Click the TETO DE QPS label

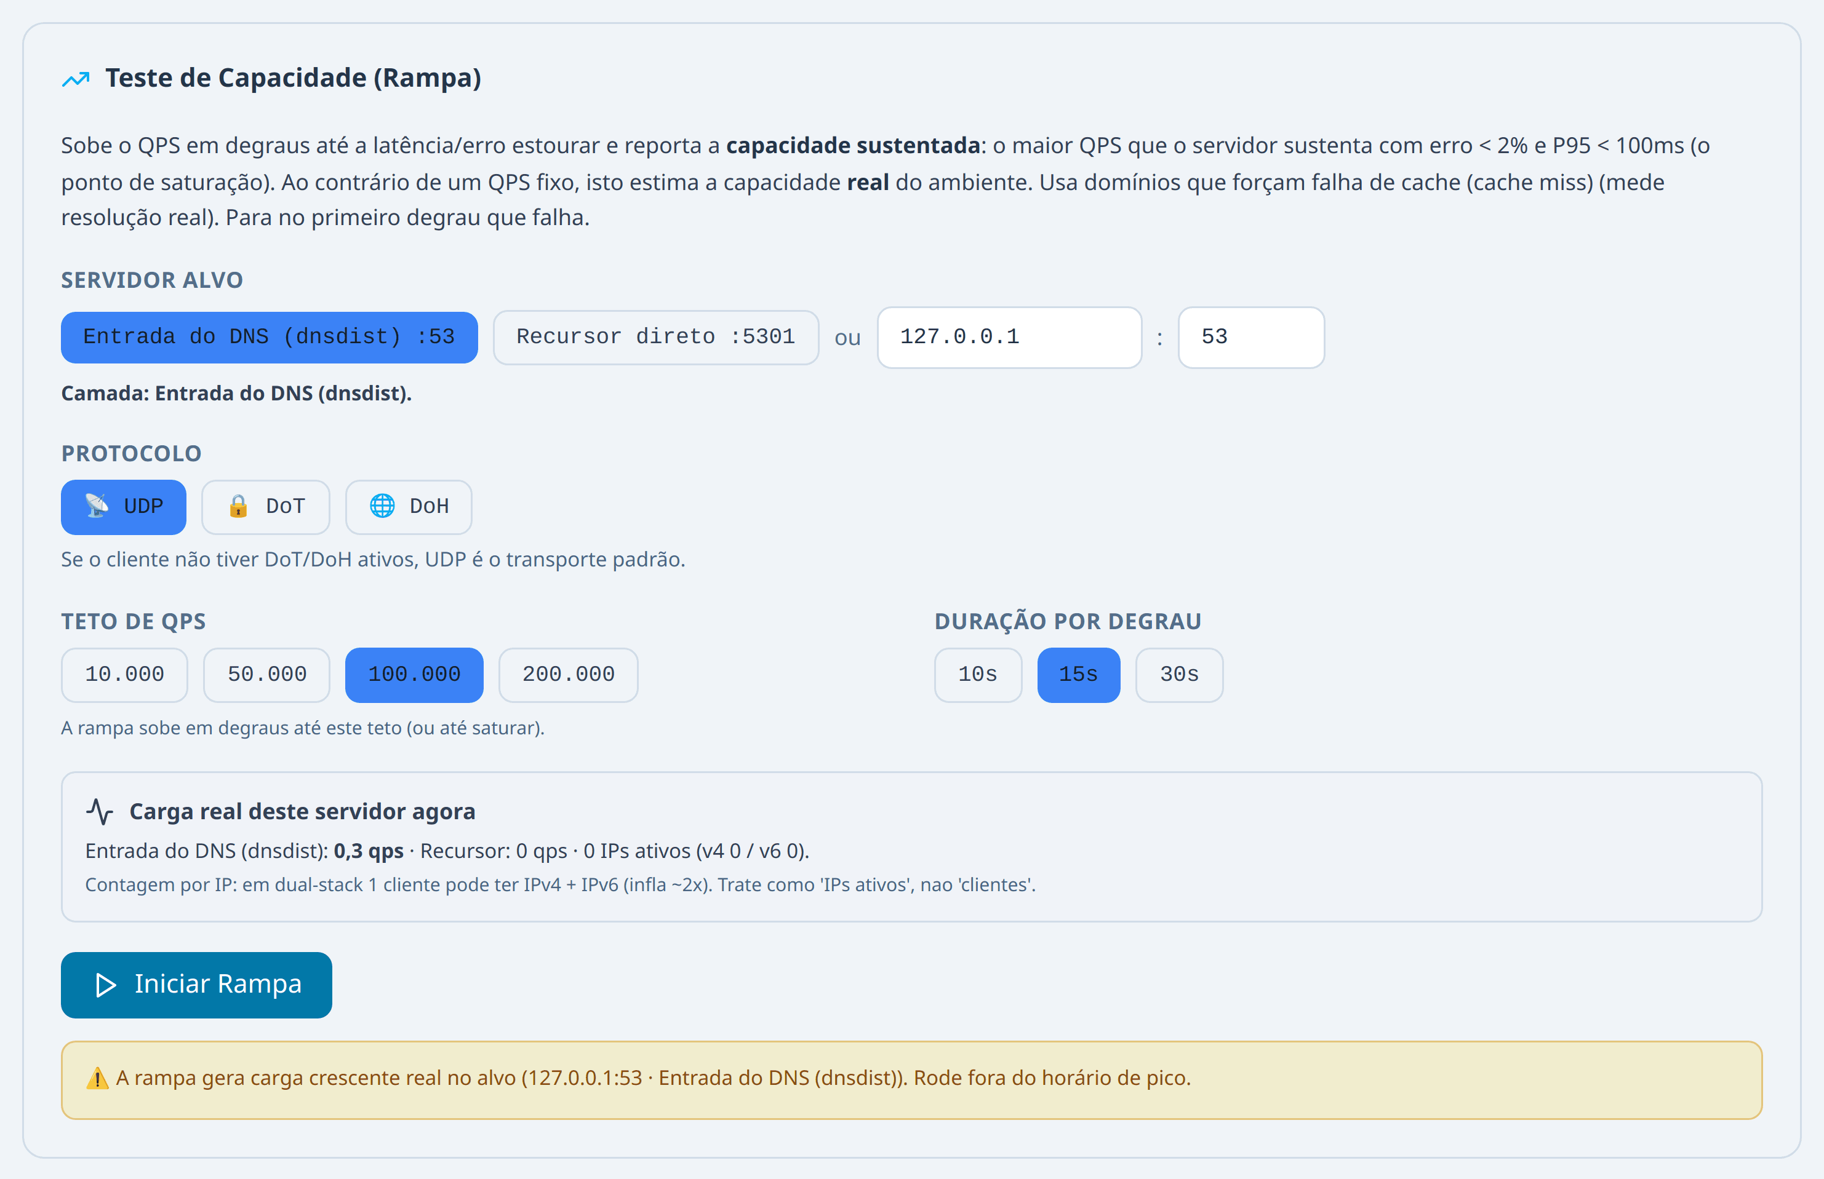(x=134, y=622)
